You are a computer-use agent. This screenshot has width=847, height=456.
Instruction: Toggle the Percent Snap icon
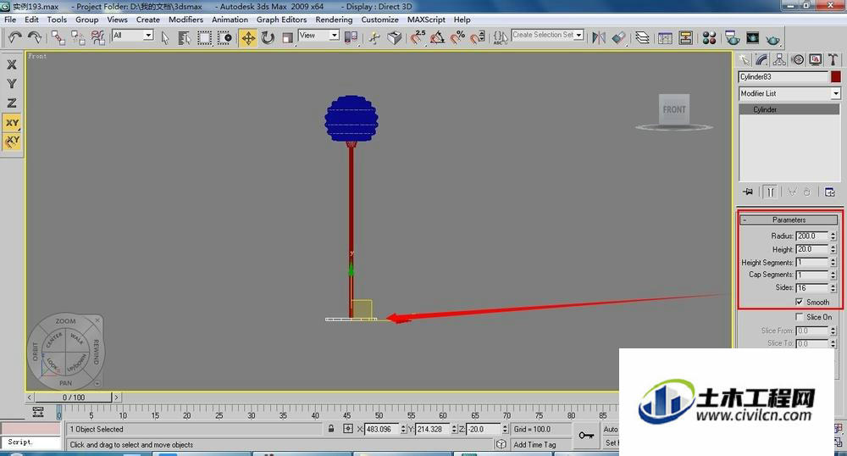pos(457,37)
